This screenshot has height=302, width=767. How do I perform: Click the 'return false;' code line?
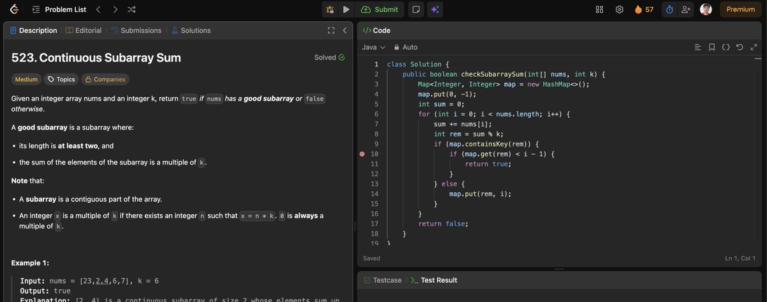(x=443, y=224)
